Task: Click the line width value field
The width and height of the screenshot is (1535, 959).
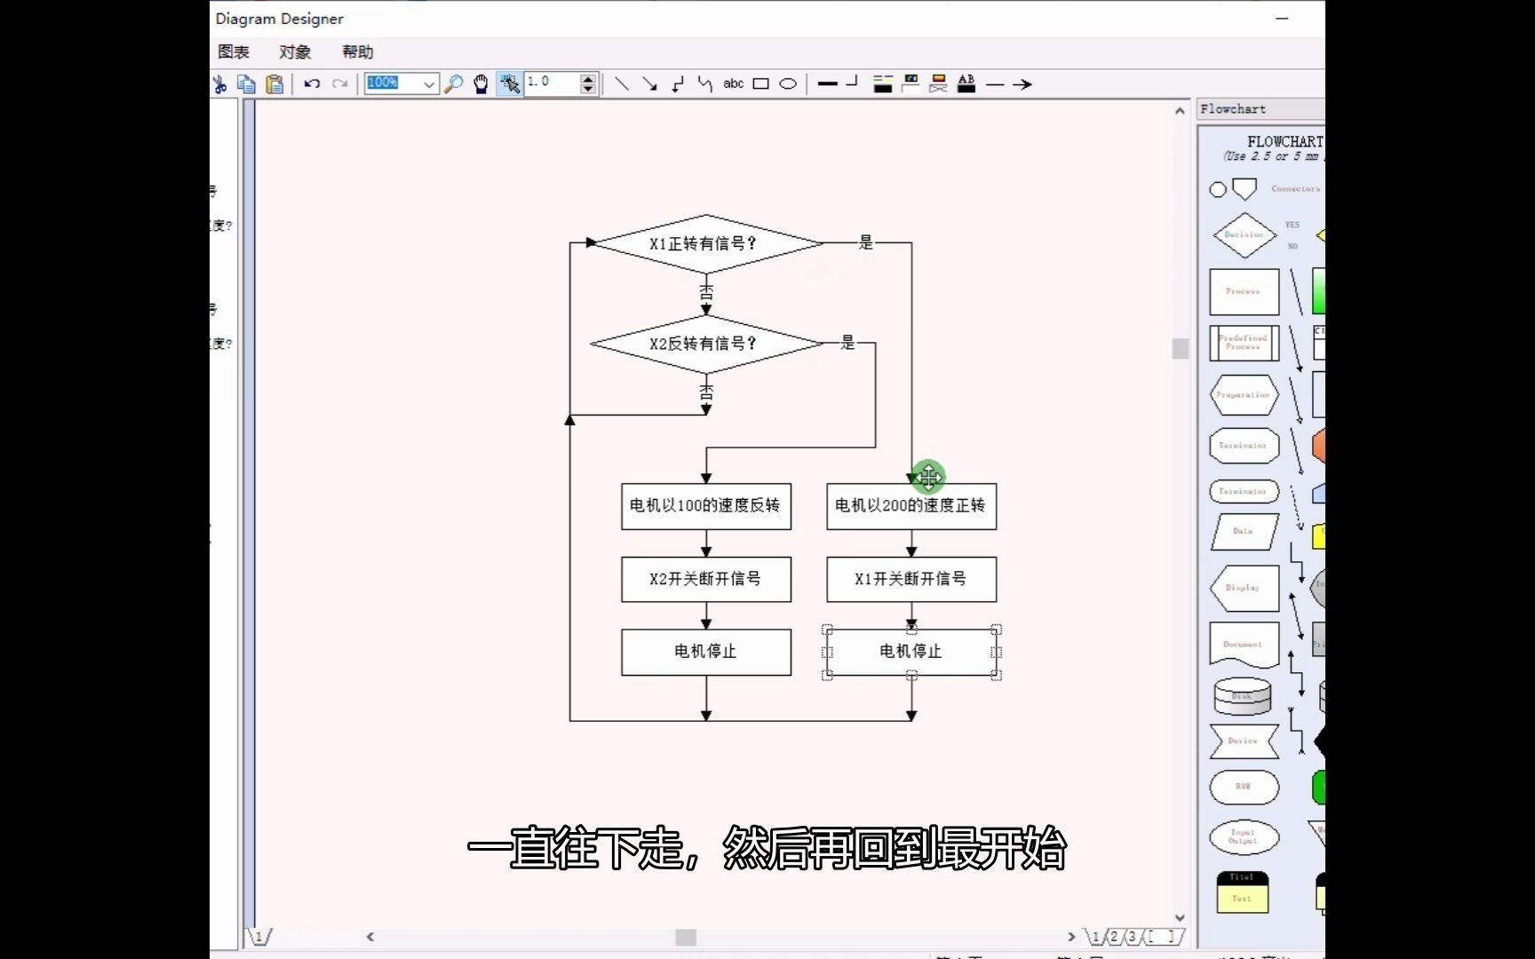Action: [x=552, y=83]
